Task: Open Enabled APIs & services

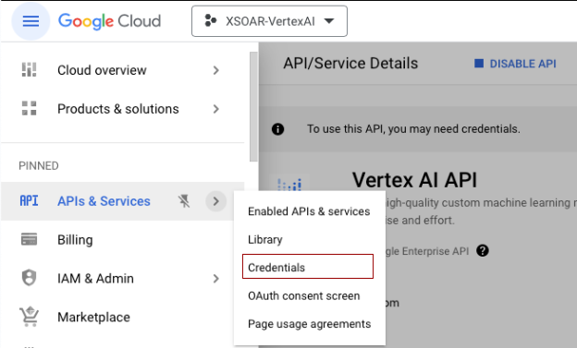Action: pyautogui.click(x=309, y=211)
